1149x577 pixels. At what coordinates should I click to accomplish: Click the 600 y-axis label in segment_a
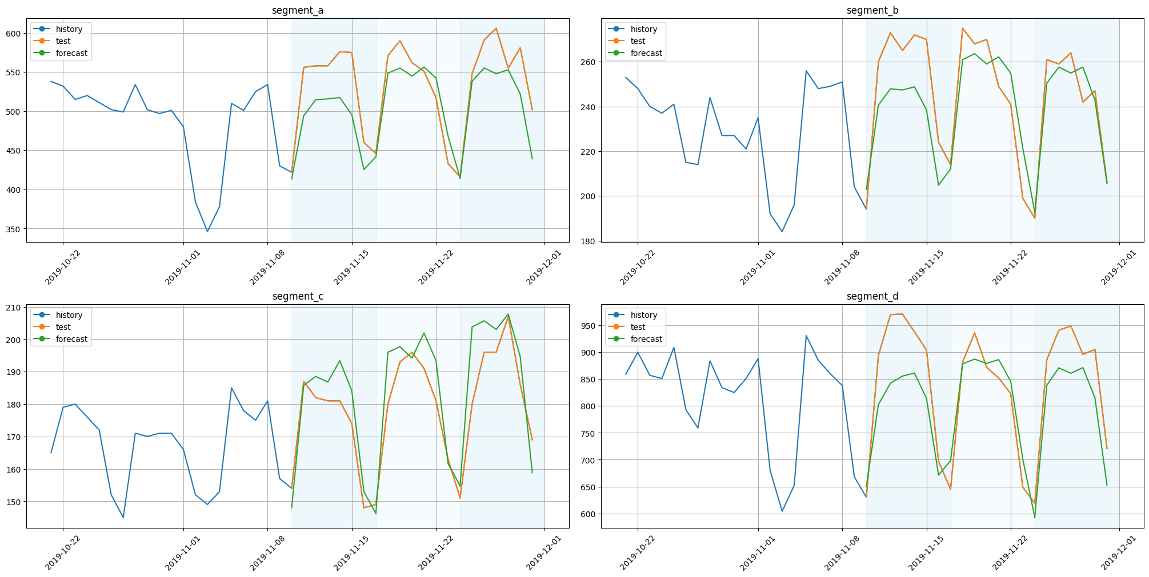[x=14, y=33]
